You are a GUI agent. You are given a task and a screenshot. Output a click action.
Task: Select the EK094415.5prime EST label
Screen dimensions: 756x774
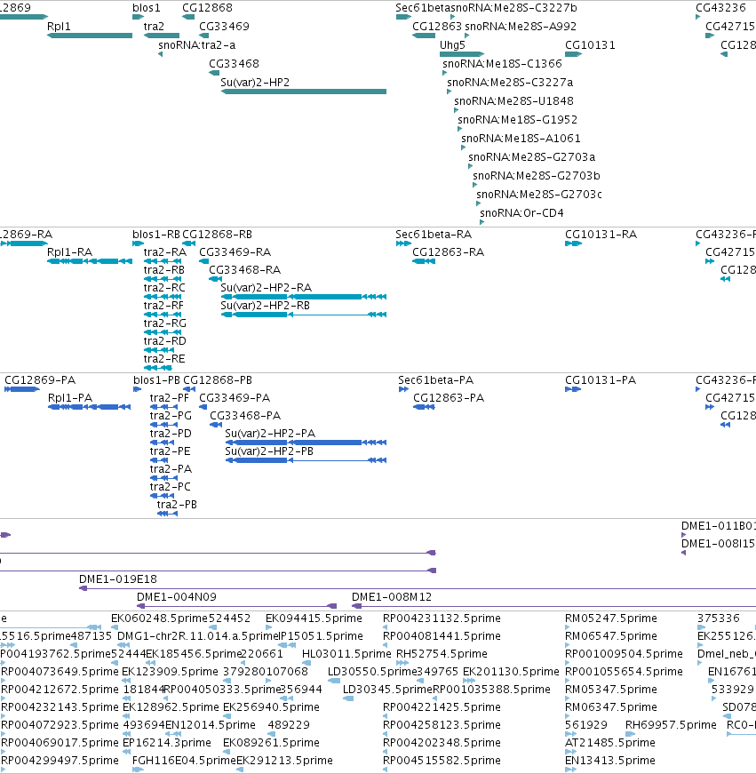314,618
